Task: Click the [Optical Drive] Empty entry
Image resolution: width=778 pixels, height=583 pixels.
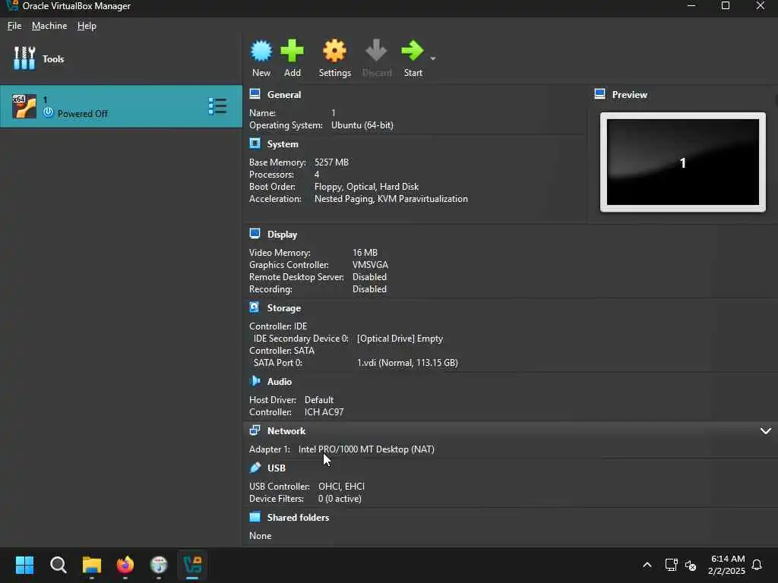Action: click(400, 339)
